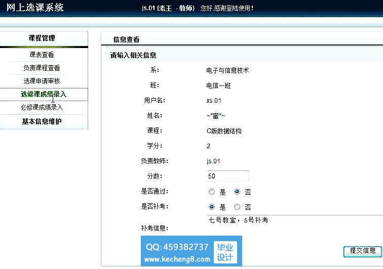Select 选课申请审核 in the sidebar
Image resolution: width=383 pixels, height=269 pixels.
42,81
